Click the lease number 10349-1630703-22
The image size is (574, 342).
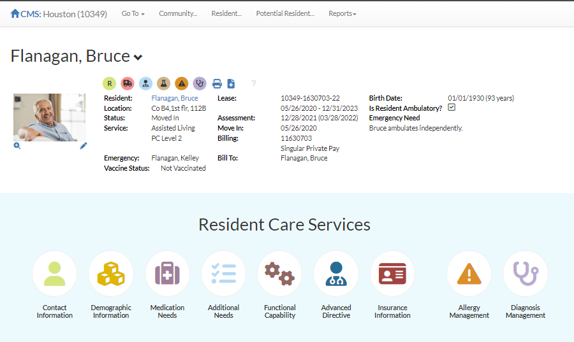click(x=310, y=98)
